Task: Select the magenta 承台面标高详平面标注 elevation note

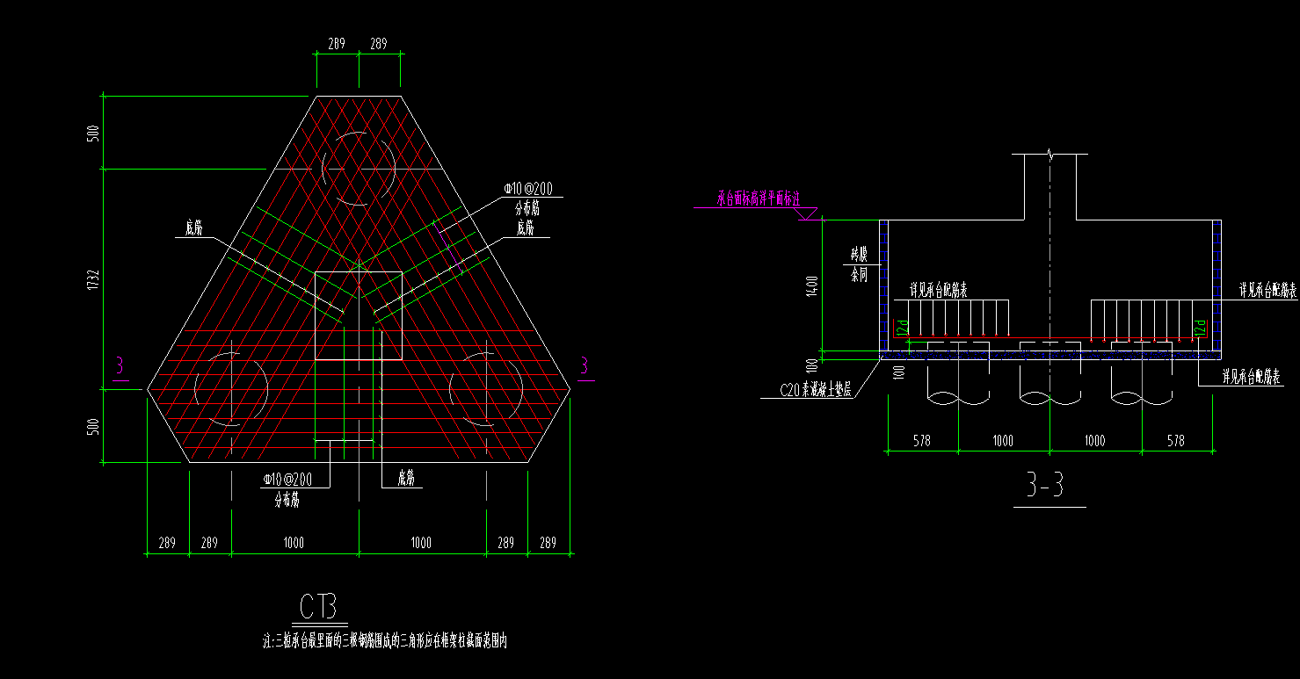Action: click(759, 199)
